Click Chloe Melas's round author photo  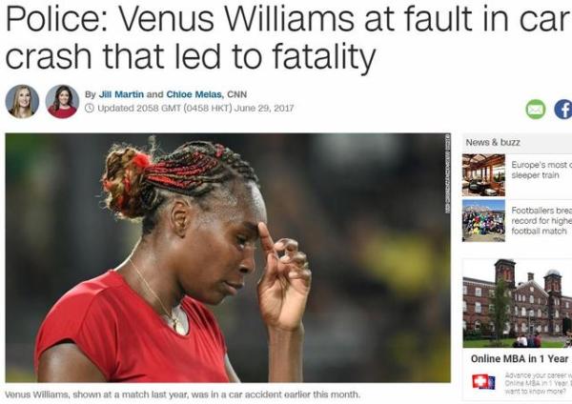[62, 102]
